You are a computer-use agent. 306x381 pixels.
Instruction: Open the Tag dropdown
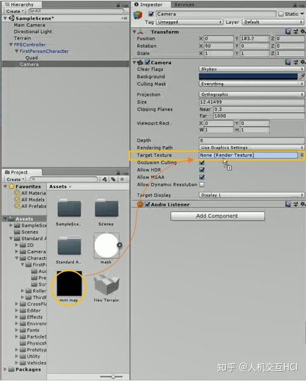coord(190,22)
